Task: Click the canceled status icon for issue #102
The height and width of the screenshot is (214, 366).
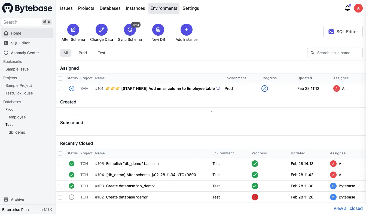Action: pyautogui.click(x=72, y=197)
